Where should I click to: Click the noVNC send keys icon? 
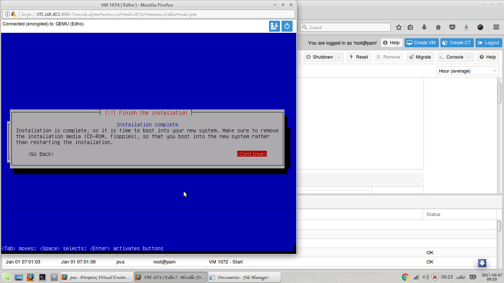[x=275, y=26]
